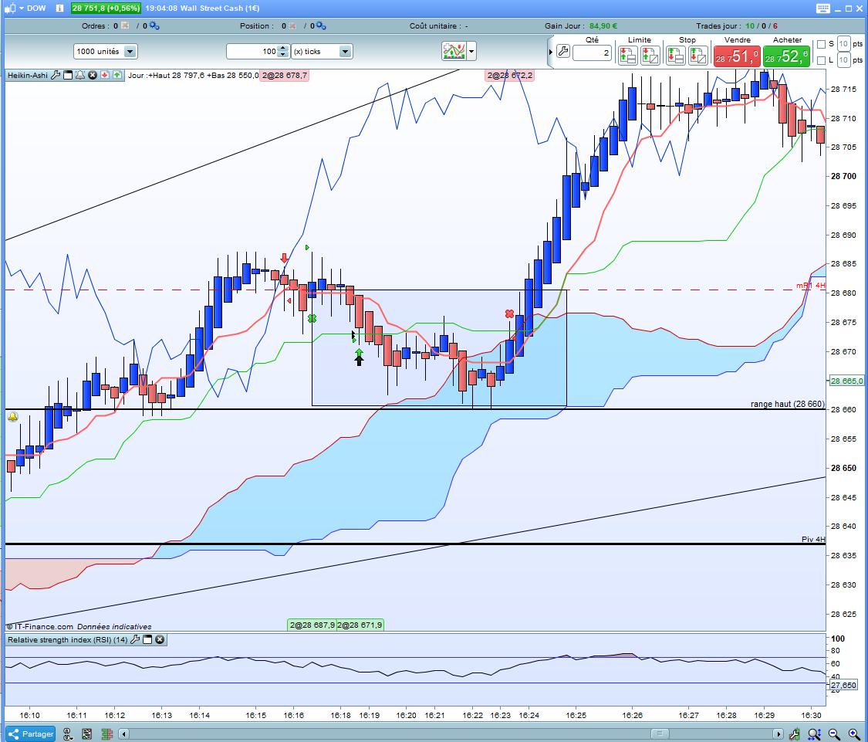Click the Piv 4H line label
The height and width of the screenshot is (742, 868).
[813, 539]
